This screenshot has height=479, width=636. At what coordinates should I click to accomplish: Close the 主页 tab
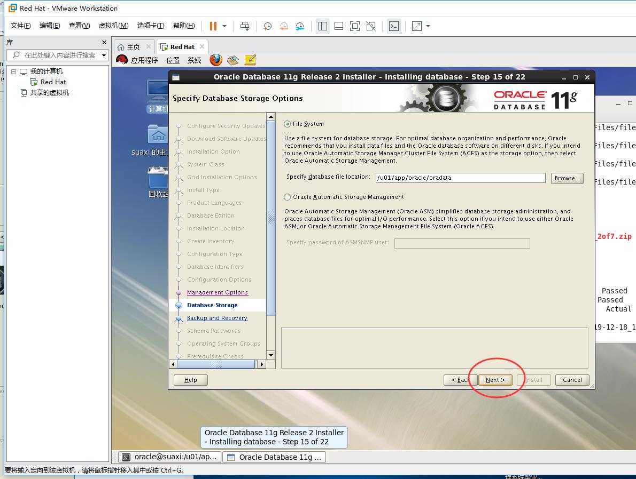(149, 46)
